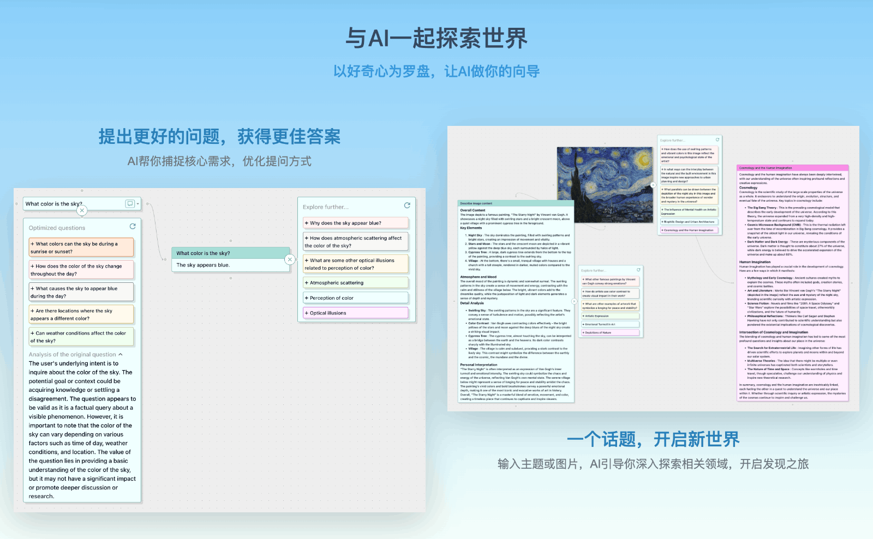
Task: Add 'Why does the sky appear blue?' question
Action: [355, 222]
